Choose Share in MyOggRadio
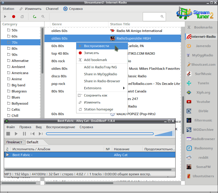This screenshot has height=193, width=218. 102,74
